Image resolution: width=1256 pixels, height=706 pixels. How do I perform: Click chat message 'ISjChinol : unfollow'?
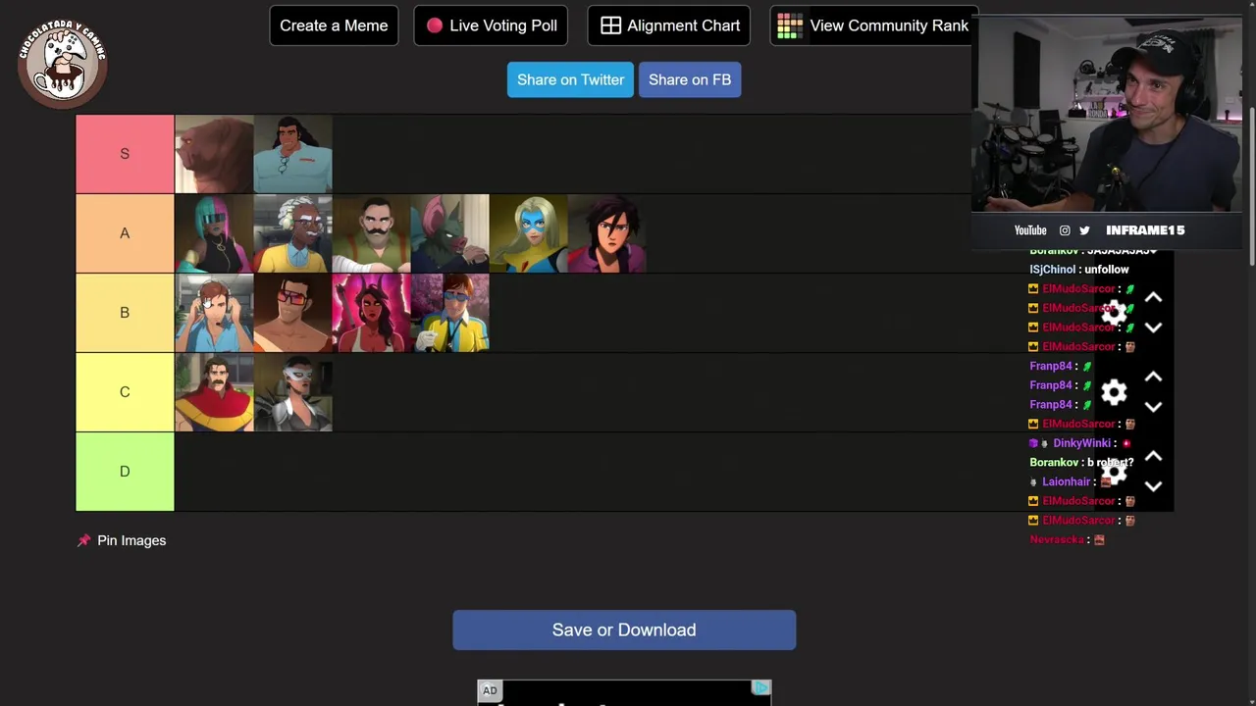click(1079, 270)
